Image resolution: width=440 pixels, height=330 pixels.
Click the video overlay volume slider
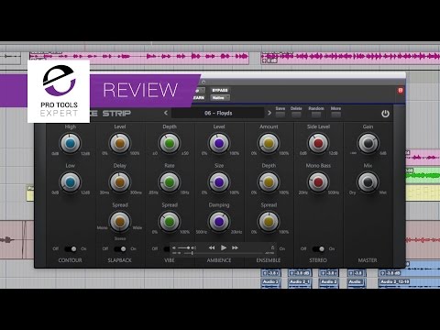(x=185, y=247)
